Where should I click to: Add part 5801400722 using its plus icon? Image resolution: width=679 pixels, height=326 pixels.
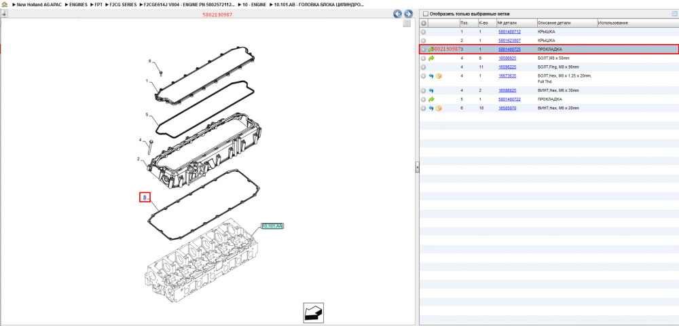[424, 100]
